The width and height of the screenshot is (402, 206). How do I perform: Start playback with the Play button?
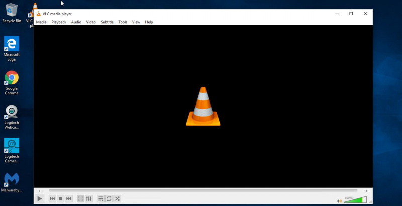coord(40,198)
